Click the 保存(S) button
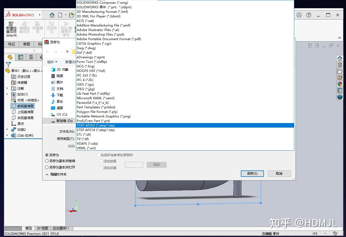Screen dimensions: 346x237 (252, 173)
